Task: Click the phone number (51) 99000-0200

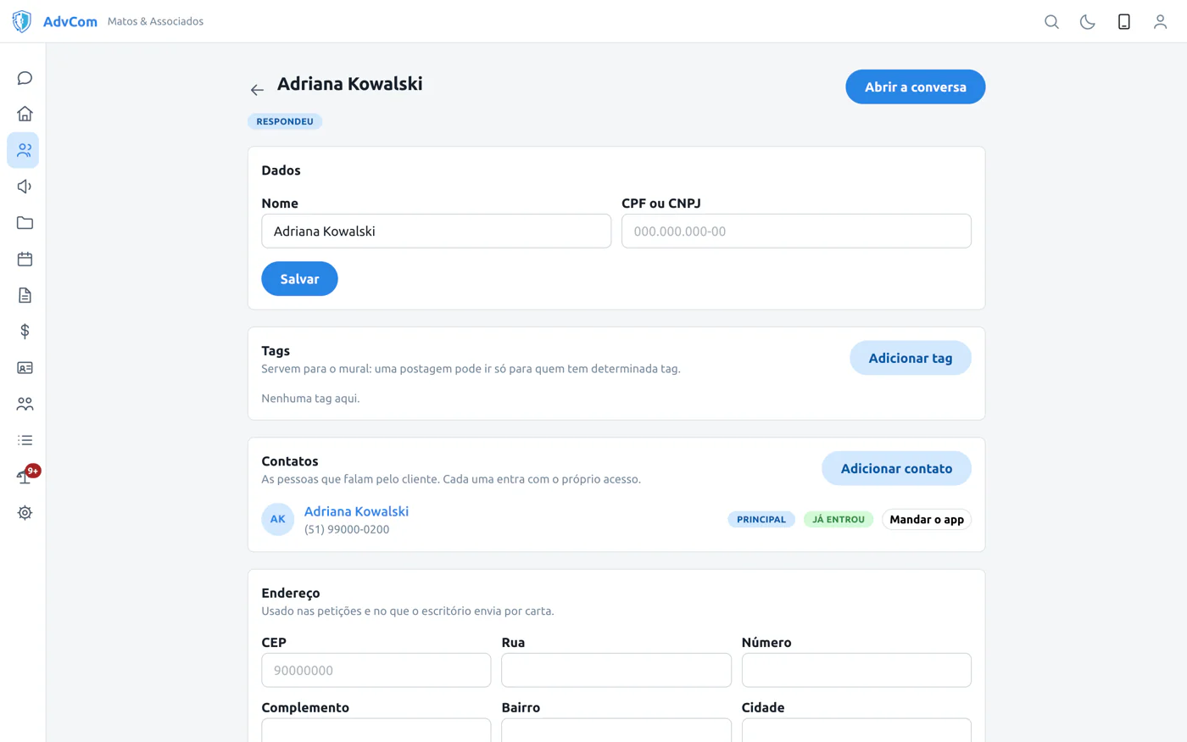Action: coord(347,529)
